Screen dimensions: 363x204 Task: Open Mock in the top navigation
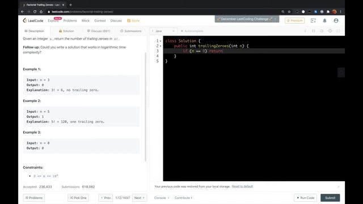coord(86,20)
